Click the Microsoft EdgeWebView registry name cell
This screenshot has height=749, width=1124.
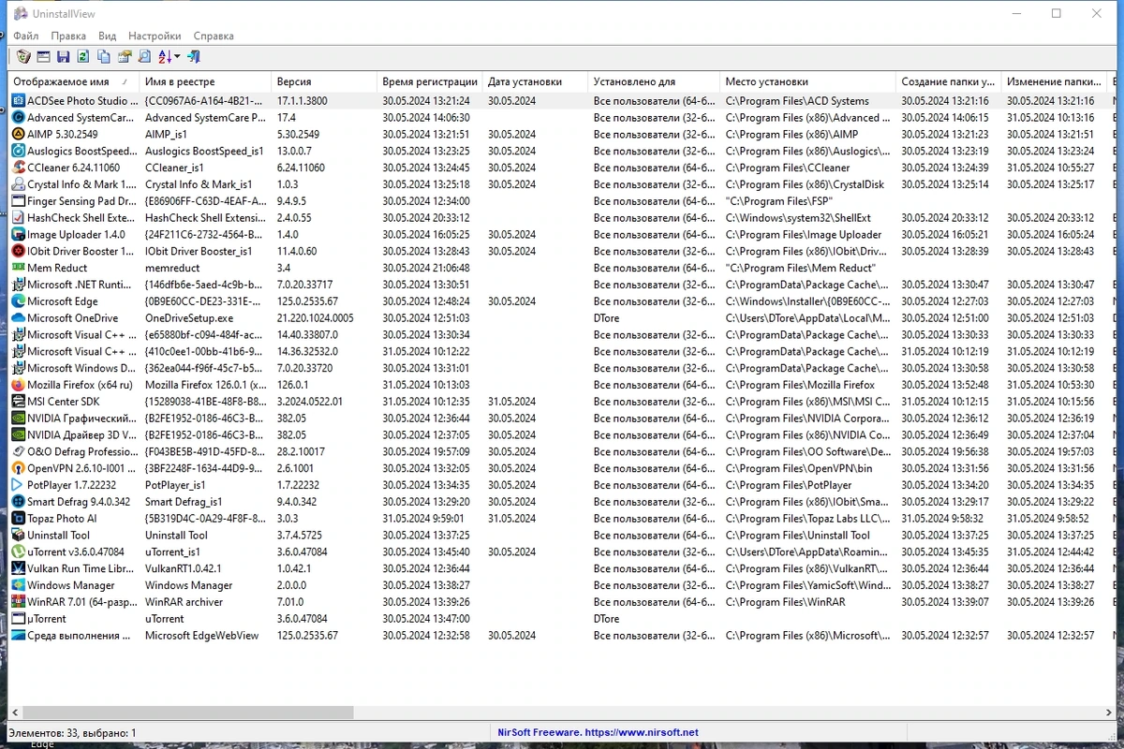(201, 636)
